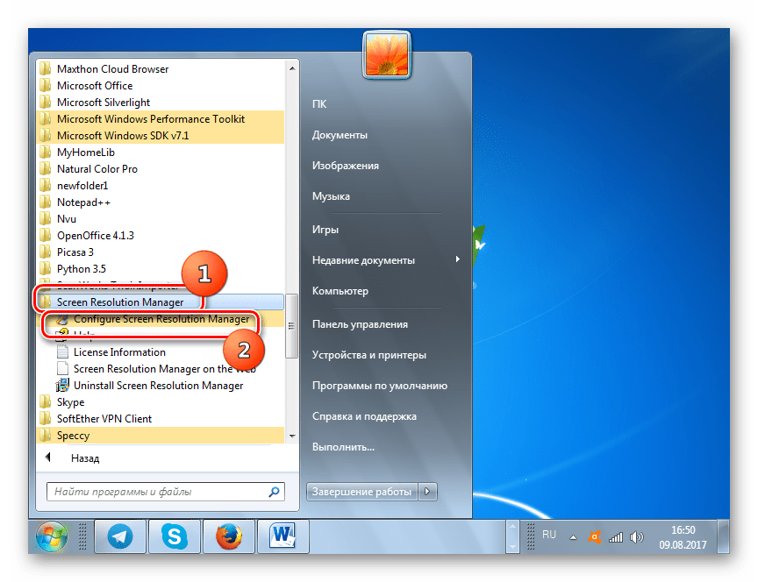
Task: Expand Недавние документы submenu
Action: [457, 259]
